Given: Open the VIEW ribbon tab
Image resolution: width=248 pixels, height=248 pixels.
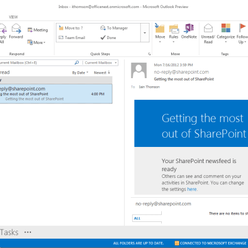Looking at the screenshot, I should click(14, 17).
